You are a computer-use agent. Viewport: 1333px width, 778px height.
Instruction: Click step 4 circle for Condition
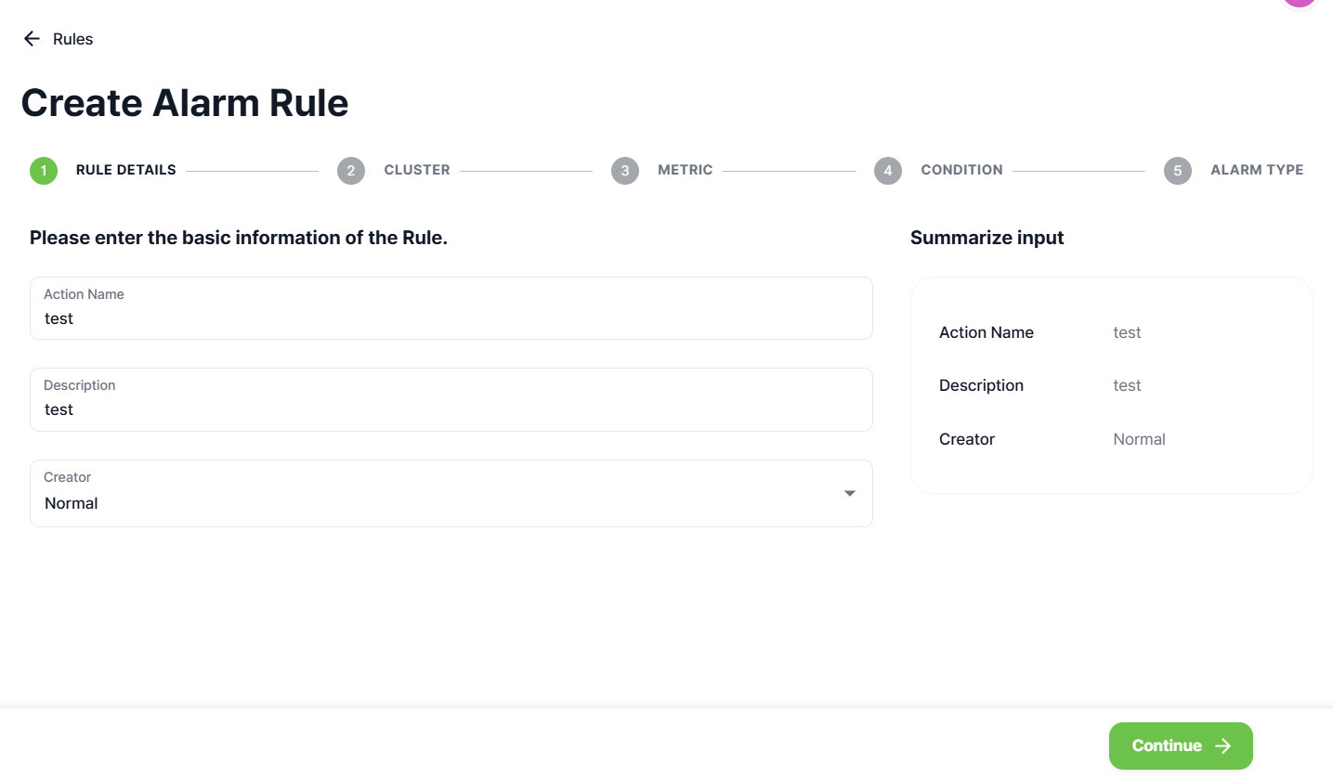coord(888,171)
